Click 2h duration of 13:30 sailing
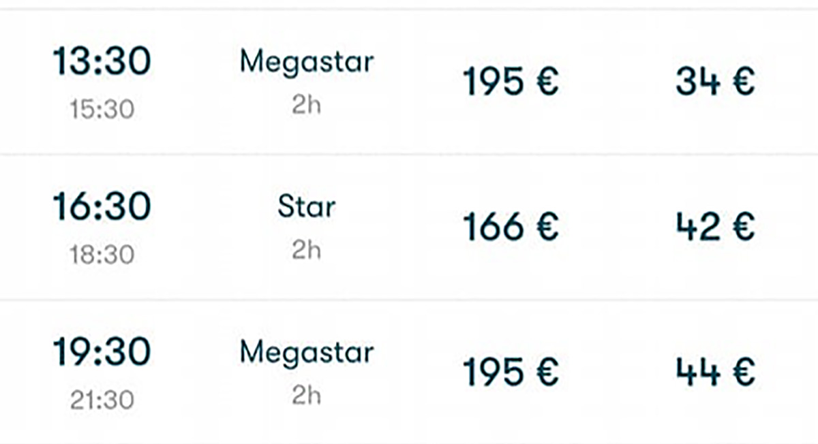The image size is (818, 444). [x=306, y=106]
